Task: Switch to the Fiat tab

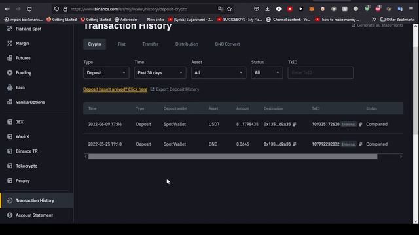Action: click(122, 44)
